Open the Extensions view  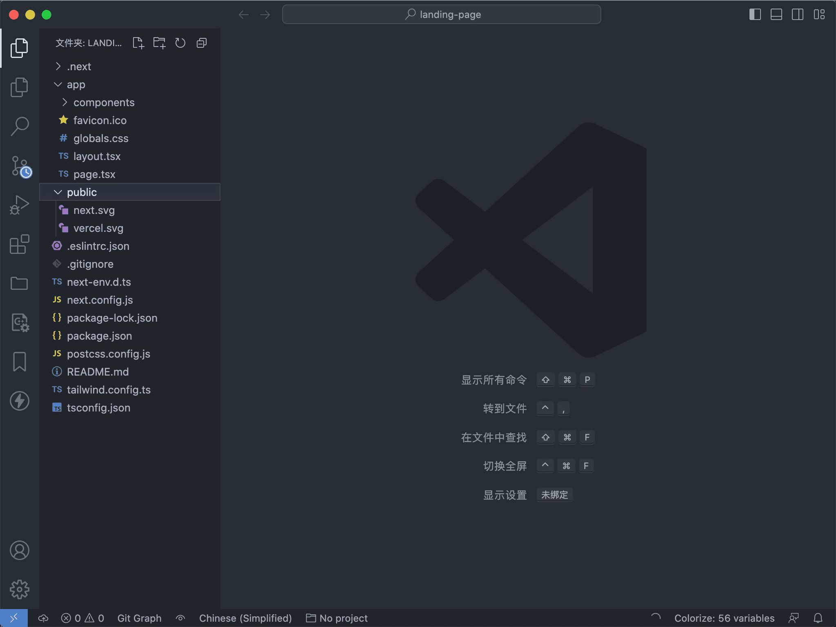[x=19, y=244]
